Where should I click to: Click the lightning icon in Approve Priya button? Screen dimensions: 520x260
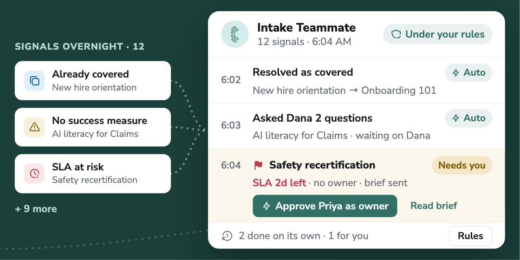(x=266, y=206)
